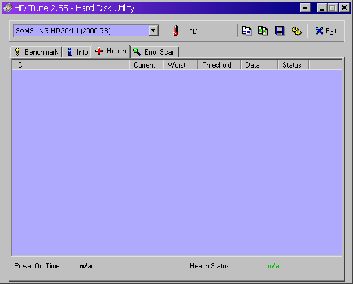Open the options gear icon

(297, 30)
